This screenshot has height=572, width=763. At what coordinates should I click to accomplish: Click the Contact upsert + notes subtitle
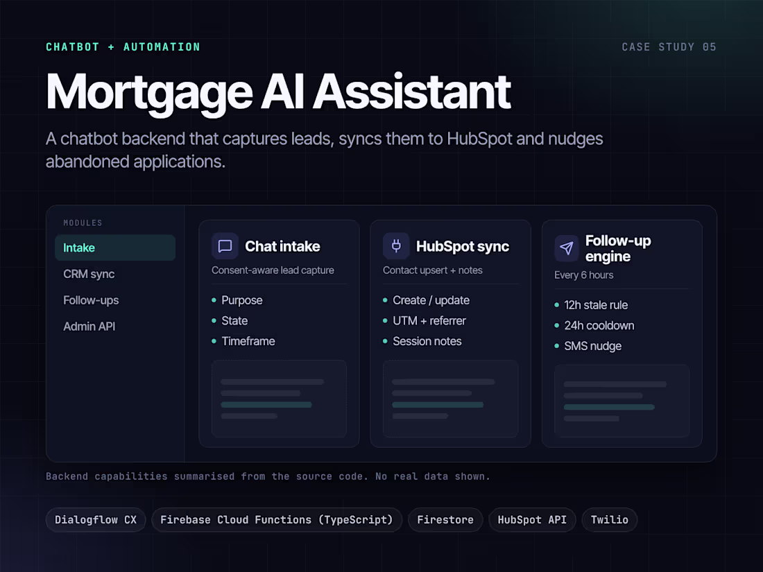click(433, 270)
